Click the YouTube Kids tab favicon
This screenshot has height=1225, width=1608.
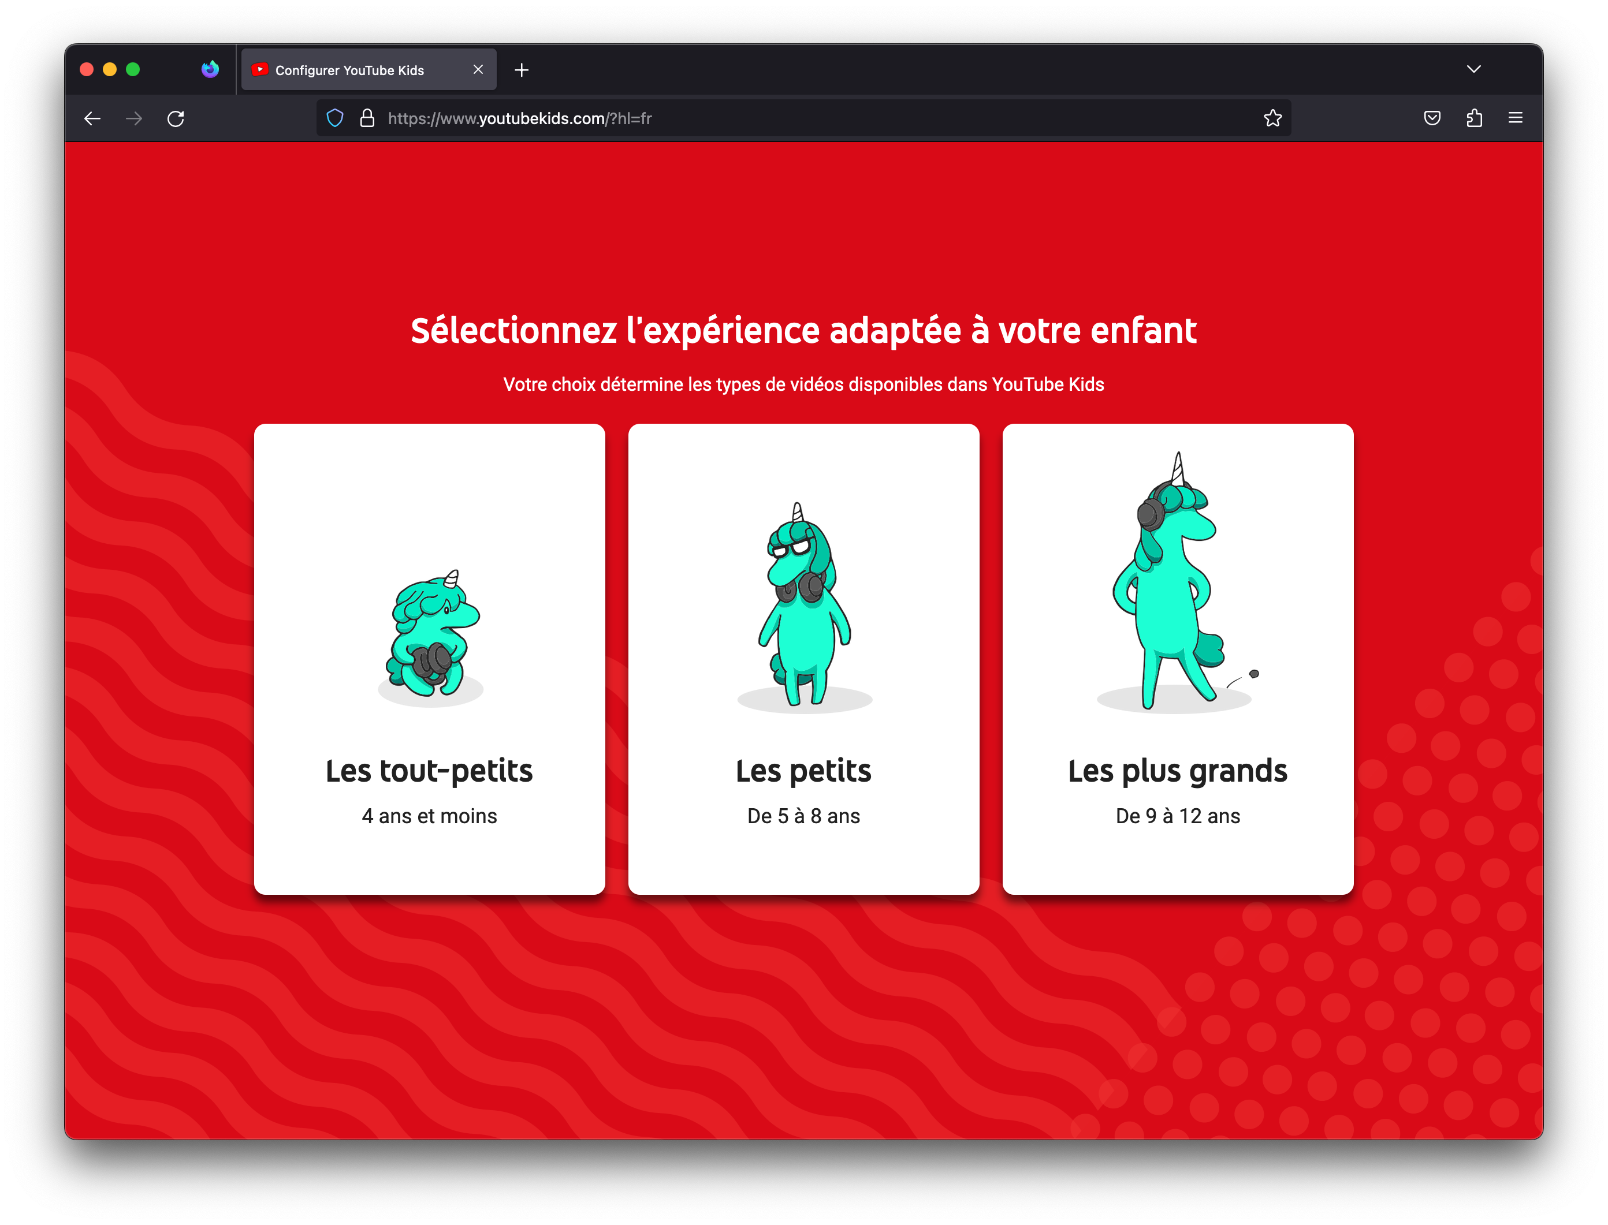click(x=260, y=69)
